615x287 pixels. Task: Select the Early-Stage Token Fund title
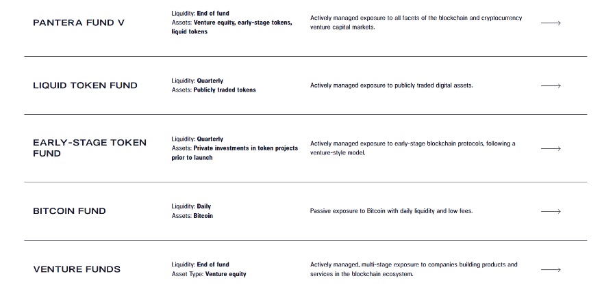[x=89, y=148]
